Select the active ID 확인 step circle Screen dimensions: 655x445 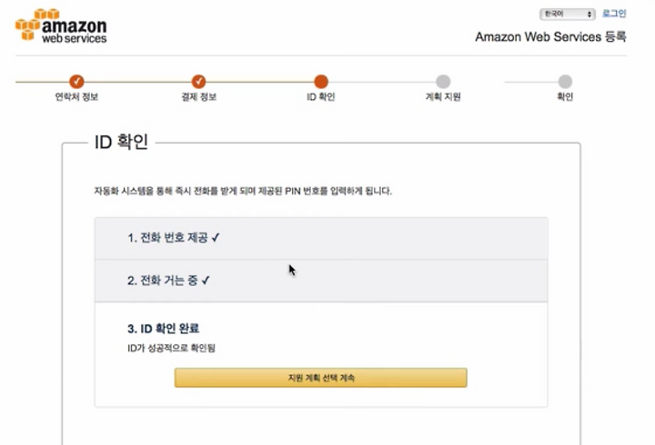321,82
